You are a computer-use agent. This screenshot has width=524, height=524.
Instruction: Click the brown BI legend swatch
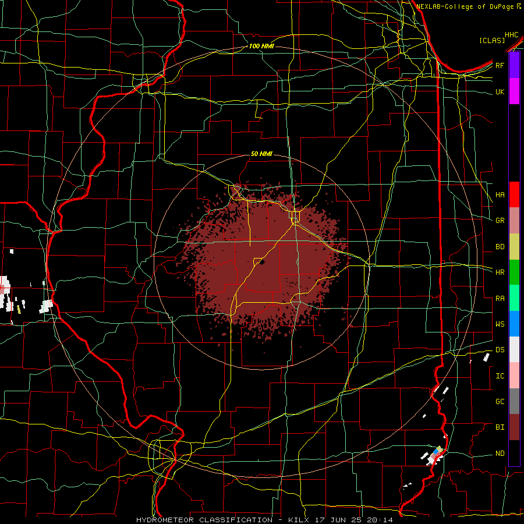point(514,427)
